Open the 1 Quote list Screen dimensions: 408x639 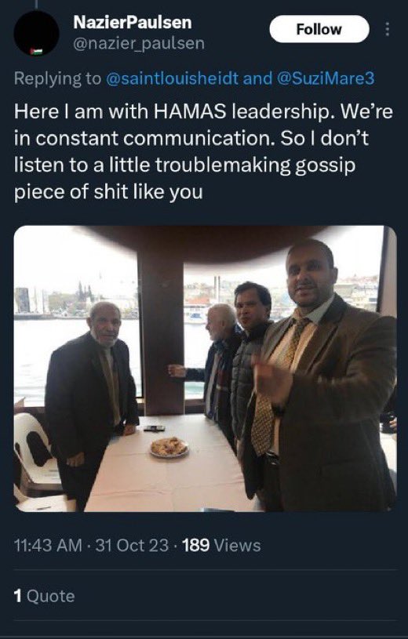click(44, 596)
